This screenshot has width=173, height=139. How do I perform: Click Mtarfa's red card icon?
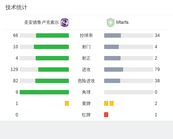pos(106,114)
